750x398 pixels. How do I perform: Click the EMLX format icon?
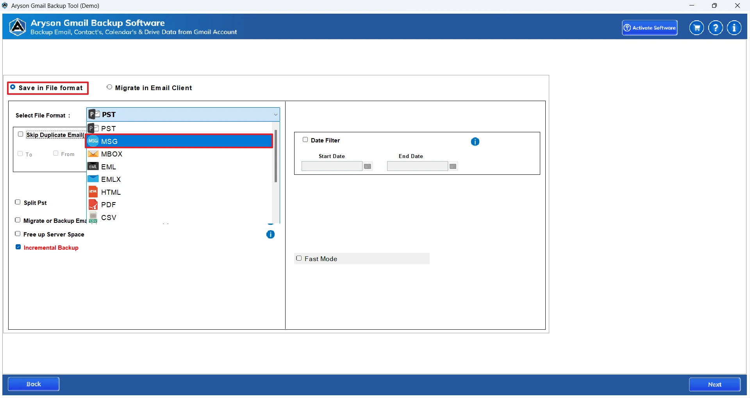93,179
